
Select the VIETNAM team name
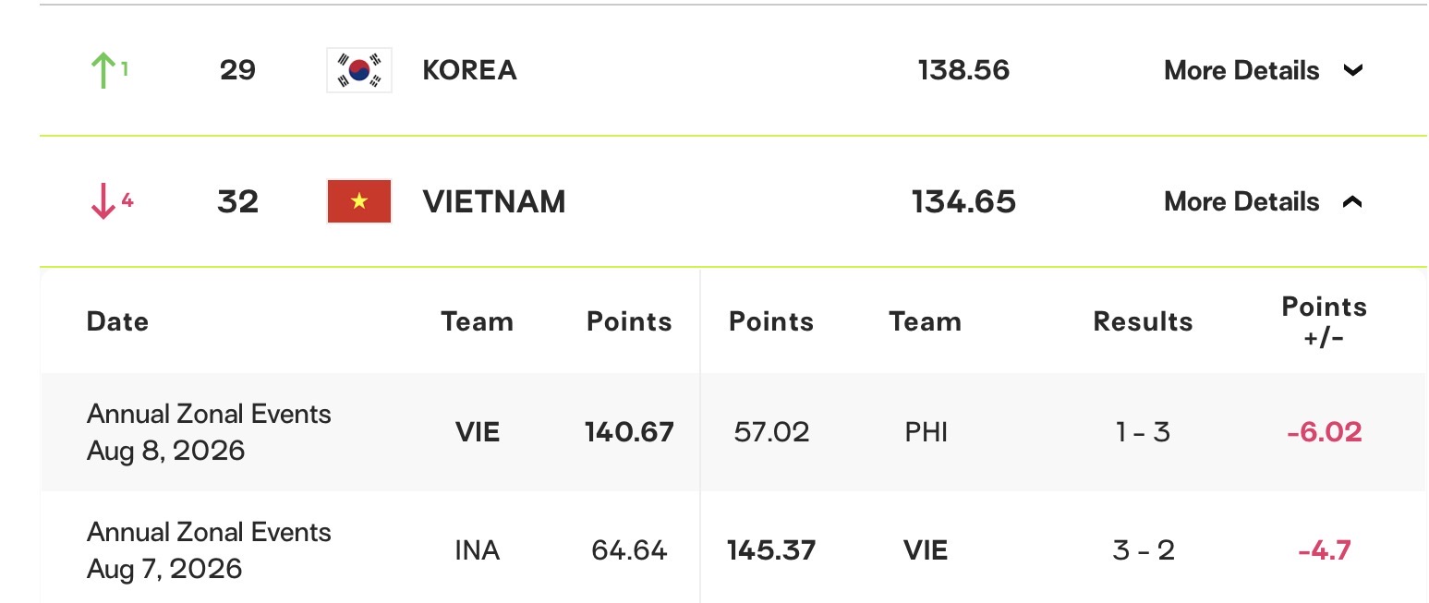pyautogui.click(x=494, y=201)
